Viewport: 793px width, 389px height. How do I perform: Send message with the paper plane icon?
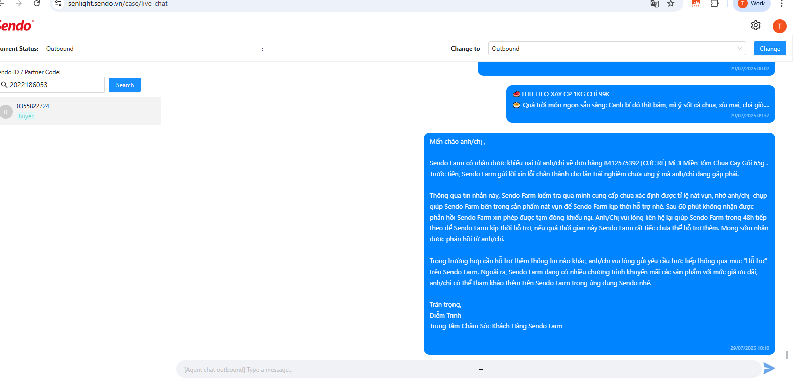coord(769,369)
